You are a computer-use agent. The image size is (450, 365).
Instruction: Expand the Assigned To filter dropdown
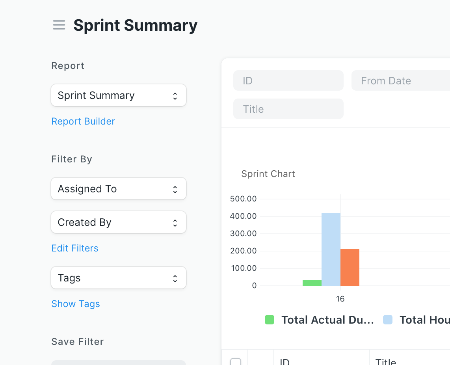click(x=118, y=188)
